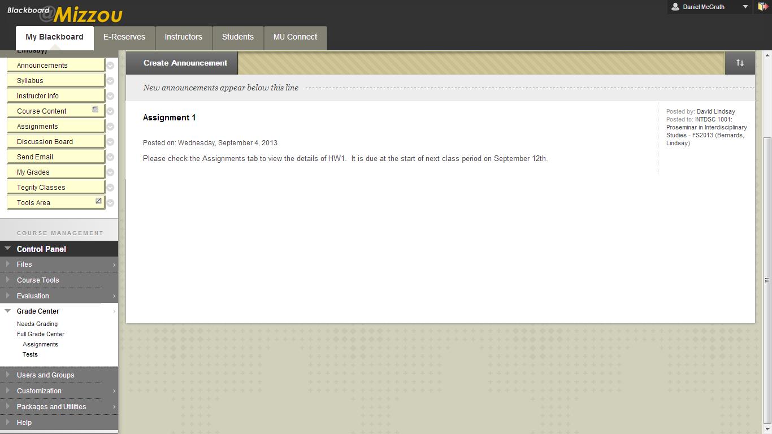Open the Files quick-access right arrow
The width and height of the screenshot is (772, 434).
point(114,264)
